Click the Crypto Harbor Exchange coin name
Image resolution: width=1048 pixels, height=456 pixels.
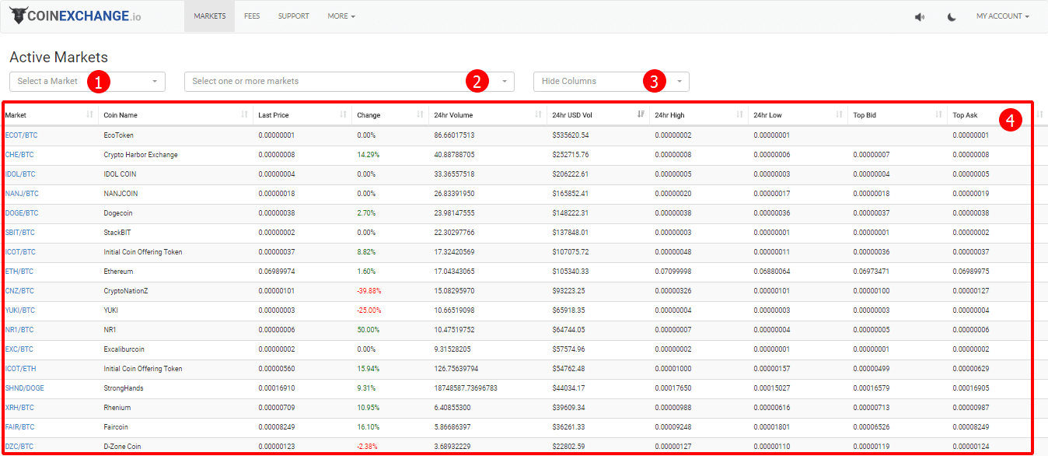tap(141, 155)
